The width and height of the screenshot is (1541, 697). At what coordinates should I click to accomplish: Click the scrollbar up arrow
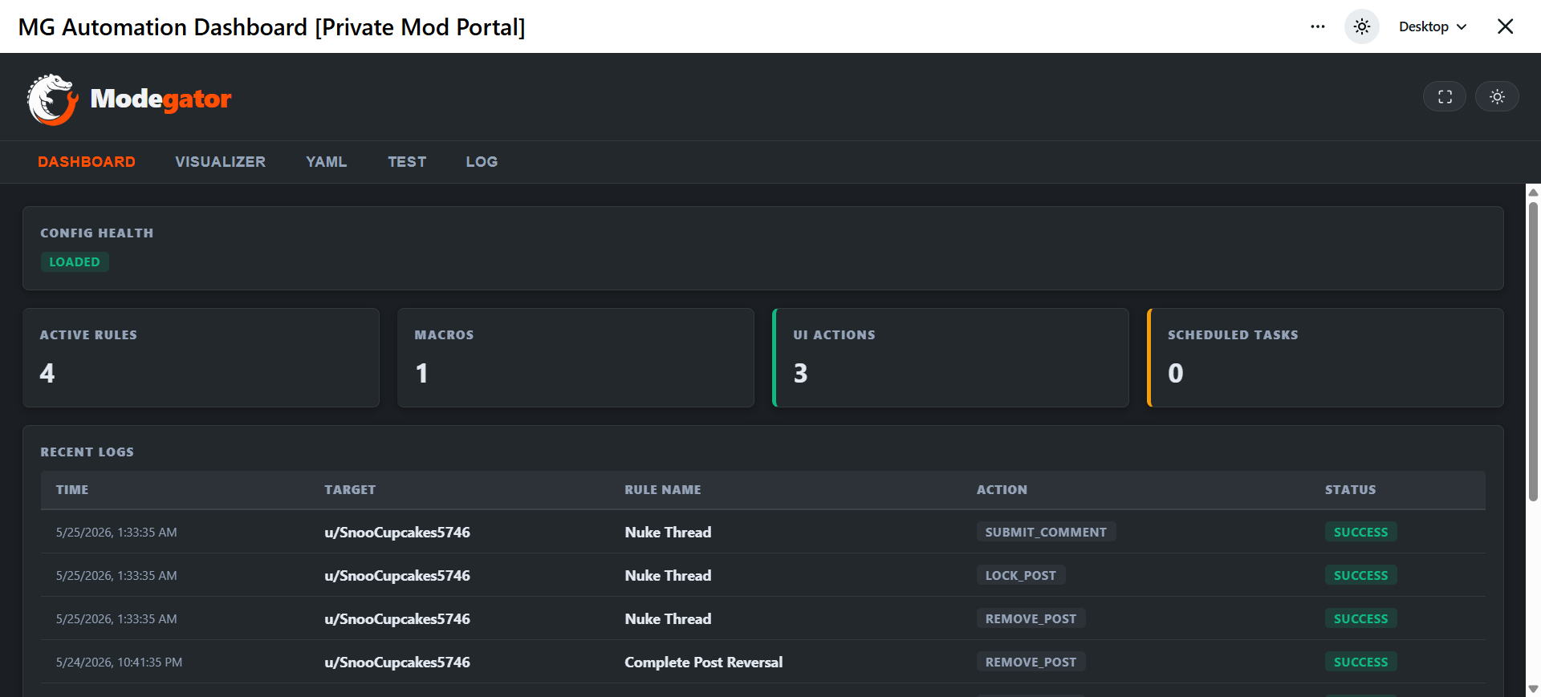click(1533, 192)
